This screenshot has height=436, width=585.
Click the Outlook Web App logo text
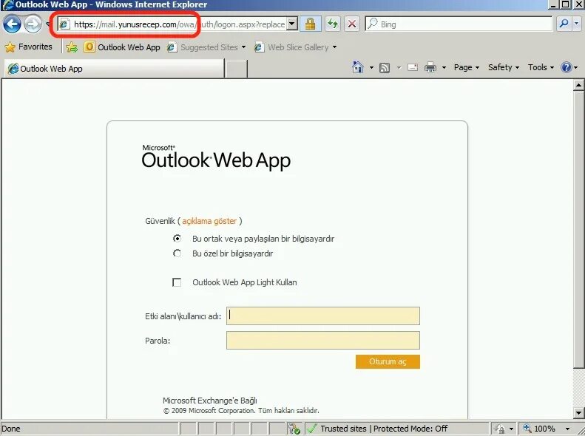coord(216,158)
